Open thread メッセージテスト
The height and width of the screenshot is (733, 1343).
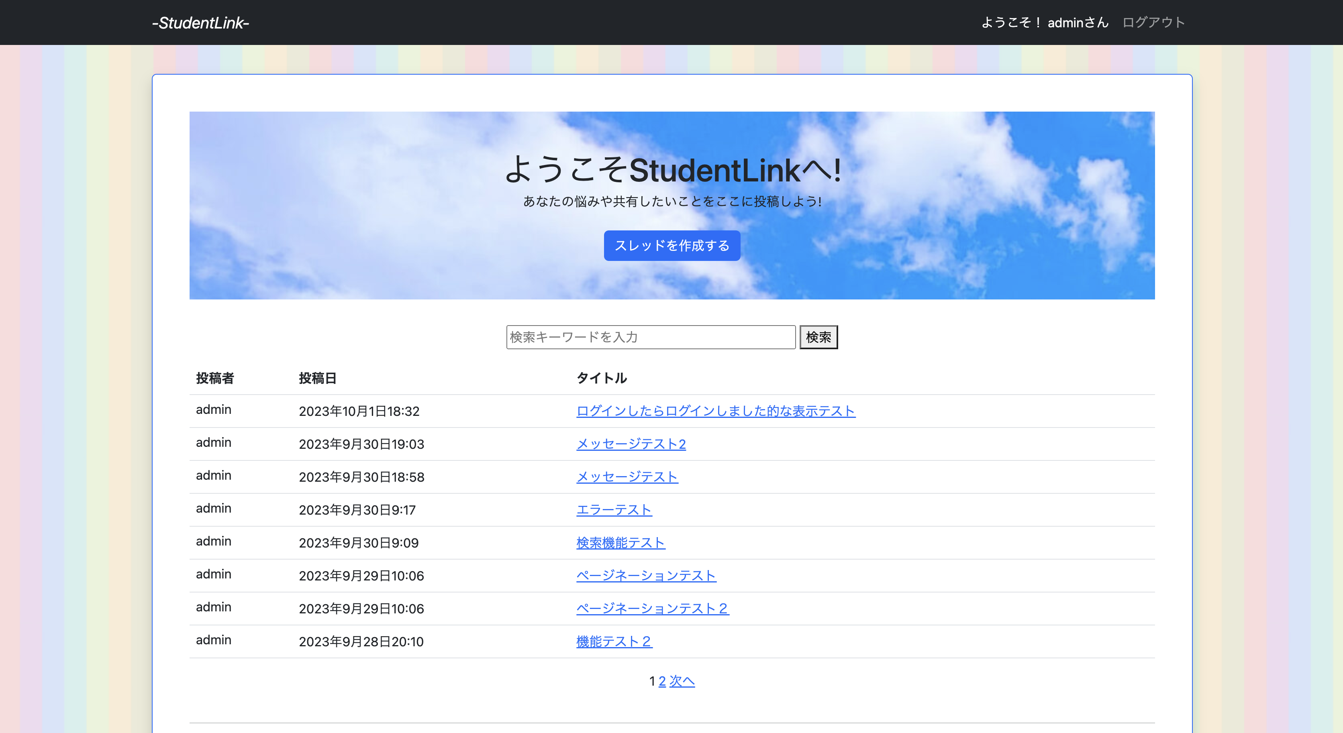pyautogui.click(x=627, y=476)
